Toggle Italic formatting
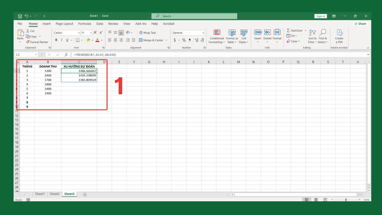This screenshot has width=382, height=215. click(62, 40)
